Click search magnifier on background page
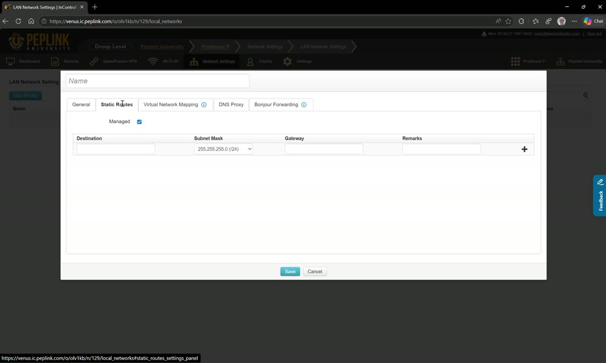 point(586,95)
